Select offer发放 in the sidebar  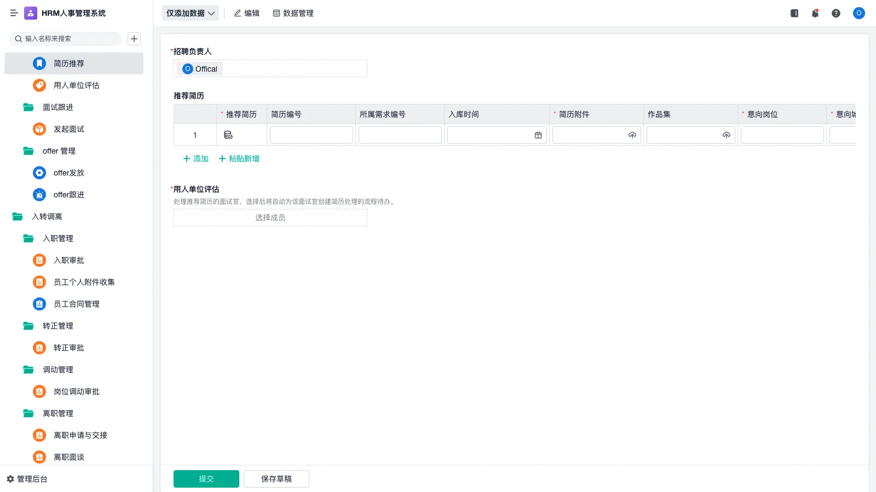[x=68, y=173]
